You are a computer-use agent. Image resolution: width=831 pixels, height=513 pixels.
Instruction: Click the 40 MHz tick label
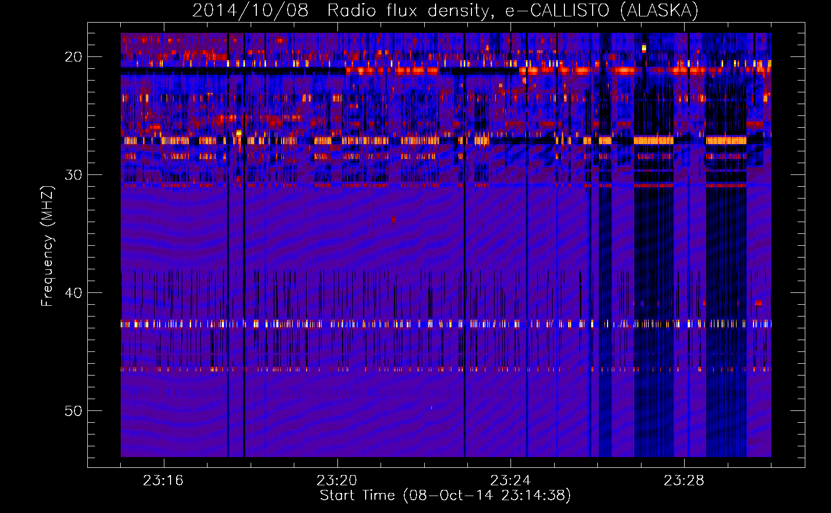click(74, 292)
